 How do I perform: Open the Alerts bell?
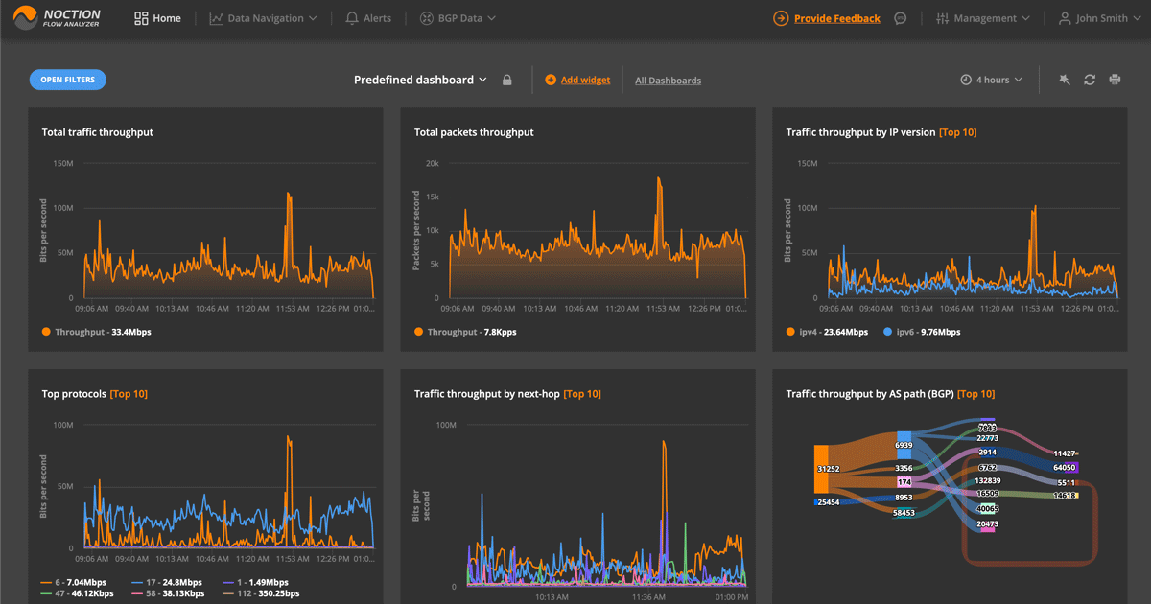click(368, 18)
